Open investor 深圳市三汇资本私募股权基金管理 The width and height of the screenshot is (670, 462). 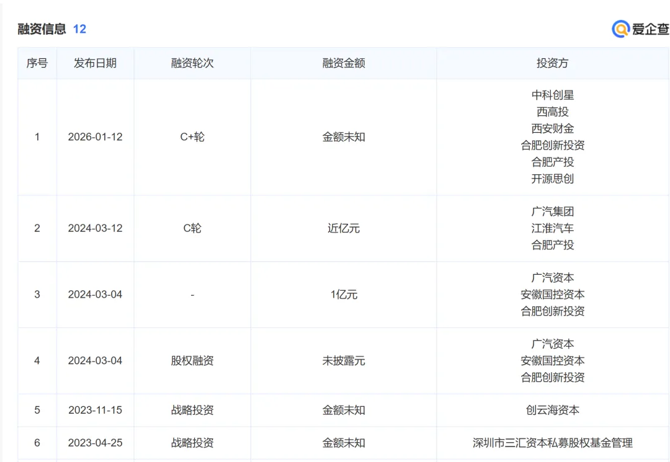pyautogui.click(x=553, y=443)
